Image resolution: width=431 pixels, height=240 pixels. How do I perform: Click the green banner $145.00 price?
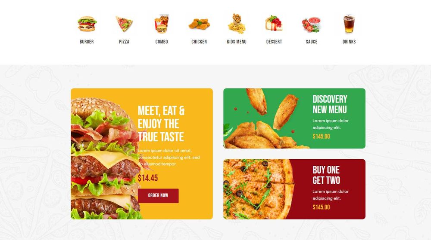(321, 136)
